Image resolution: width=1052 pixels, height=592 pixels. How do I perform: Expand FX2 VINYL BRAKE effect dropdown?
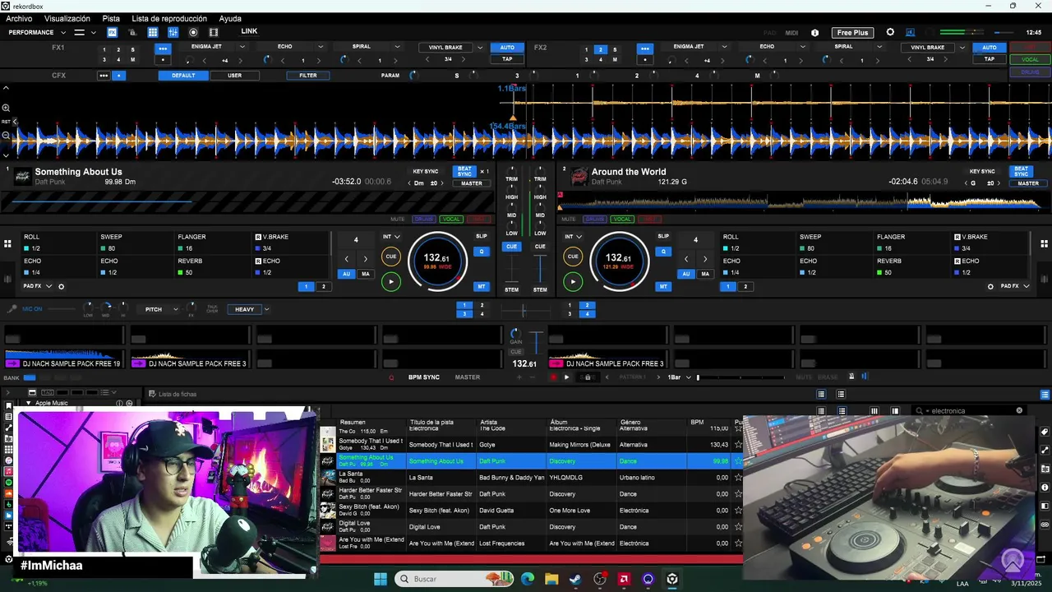[x=962, y=48]
